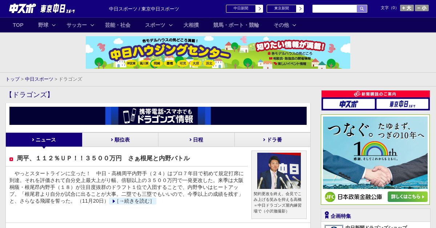Select the ニュース tab
The width and height of the screenshot is (436, 228).
tap(44, 140)
